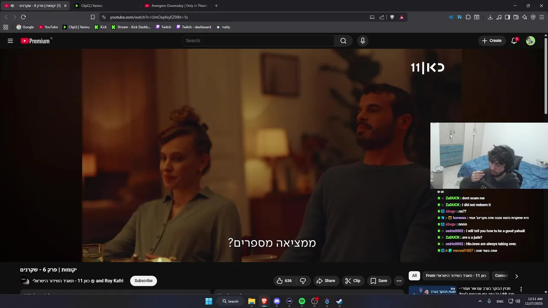
Task: Open Twitch - dashboard bookmark
Action: click(x=194, y=27)
